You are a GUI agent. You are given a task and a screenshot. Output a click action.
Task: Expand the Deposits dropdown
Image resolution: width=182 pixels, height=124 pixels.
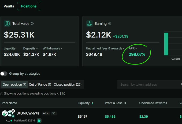pos(31,48)
